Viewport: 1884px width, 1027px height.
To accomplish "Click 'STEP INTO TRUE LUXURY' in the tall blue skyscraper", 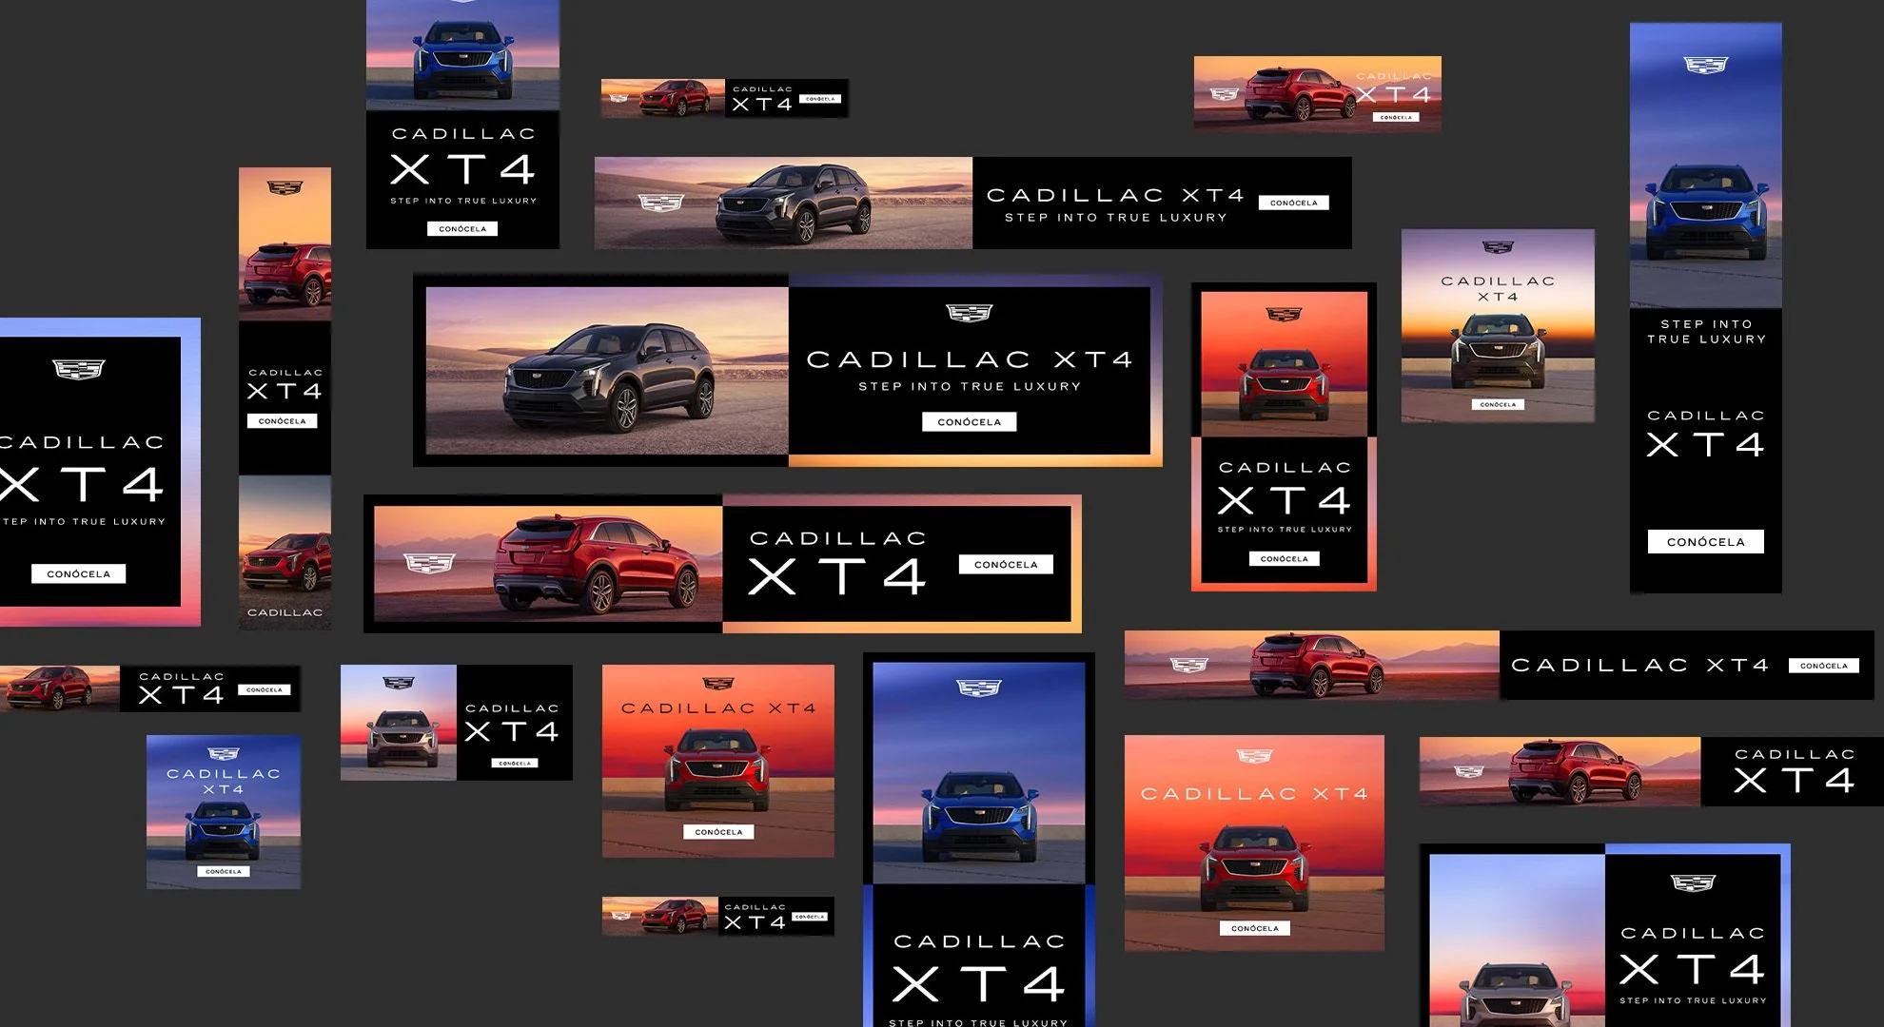I will (x=1706, y=331).
